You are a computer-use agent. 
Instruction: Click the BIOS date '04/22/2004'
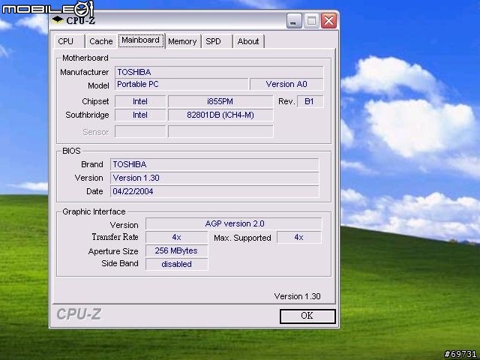(214, 191)
